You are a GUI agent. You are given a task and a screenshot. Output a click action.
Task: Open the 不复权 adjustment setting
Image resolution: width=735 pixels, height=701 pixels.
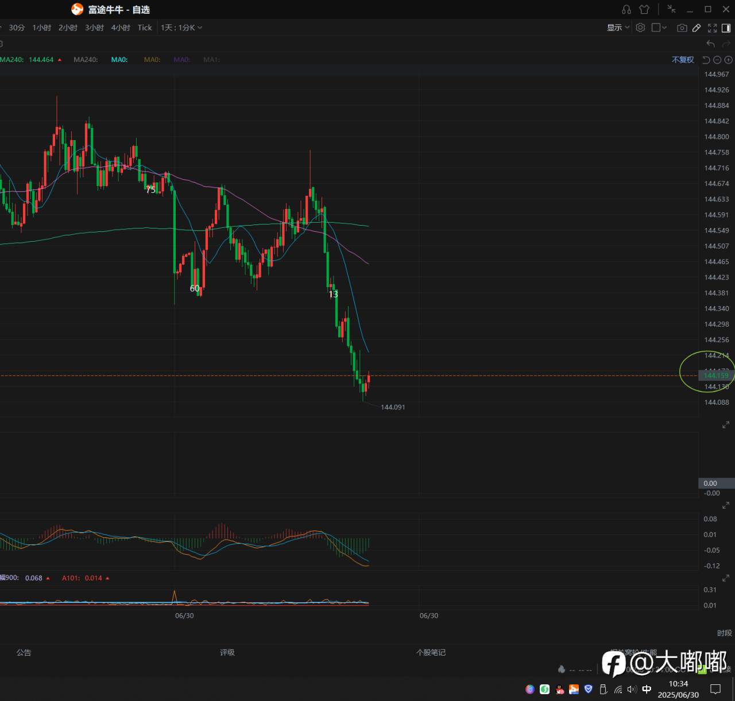(x=683, y=60)
